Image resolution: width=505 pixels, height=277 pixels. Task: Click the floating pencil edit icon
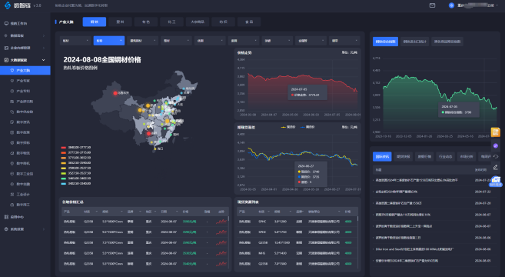tap(496, 167)
